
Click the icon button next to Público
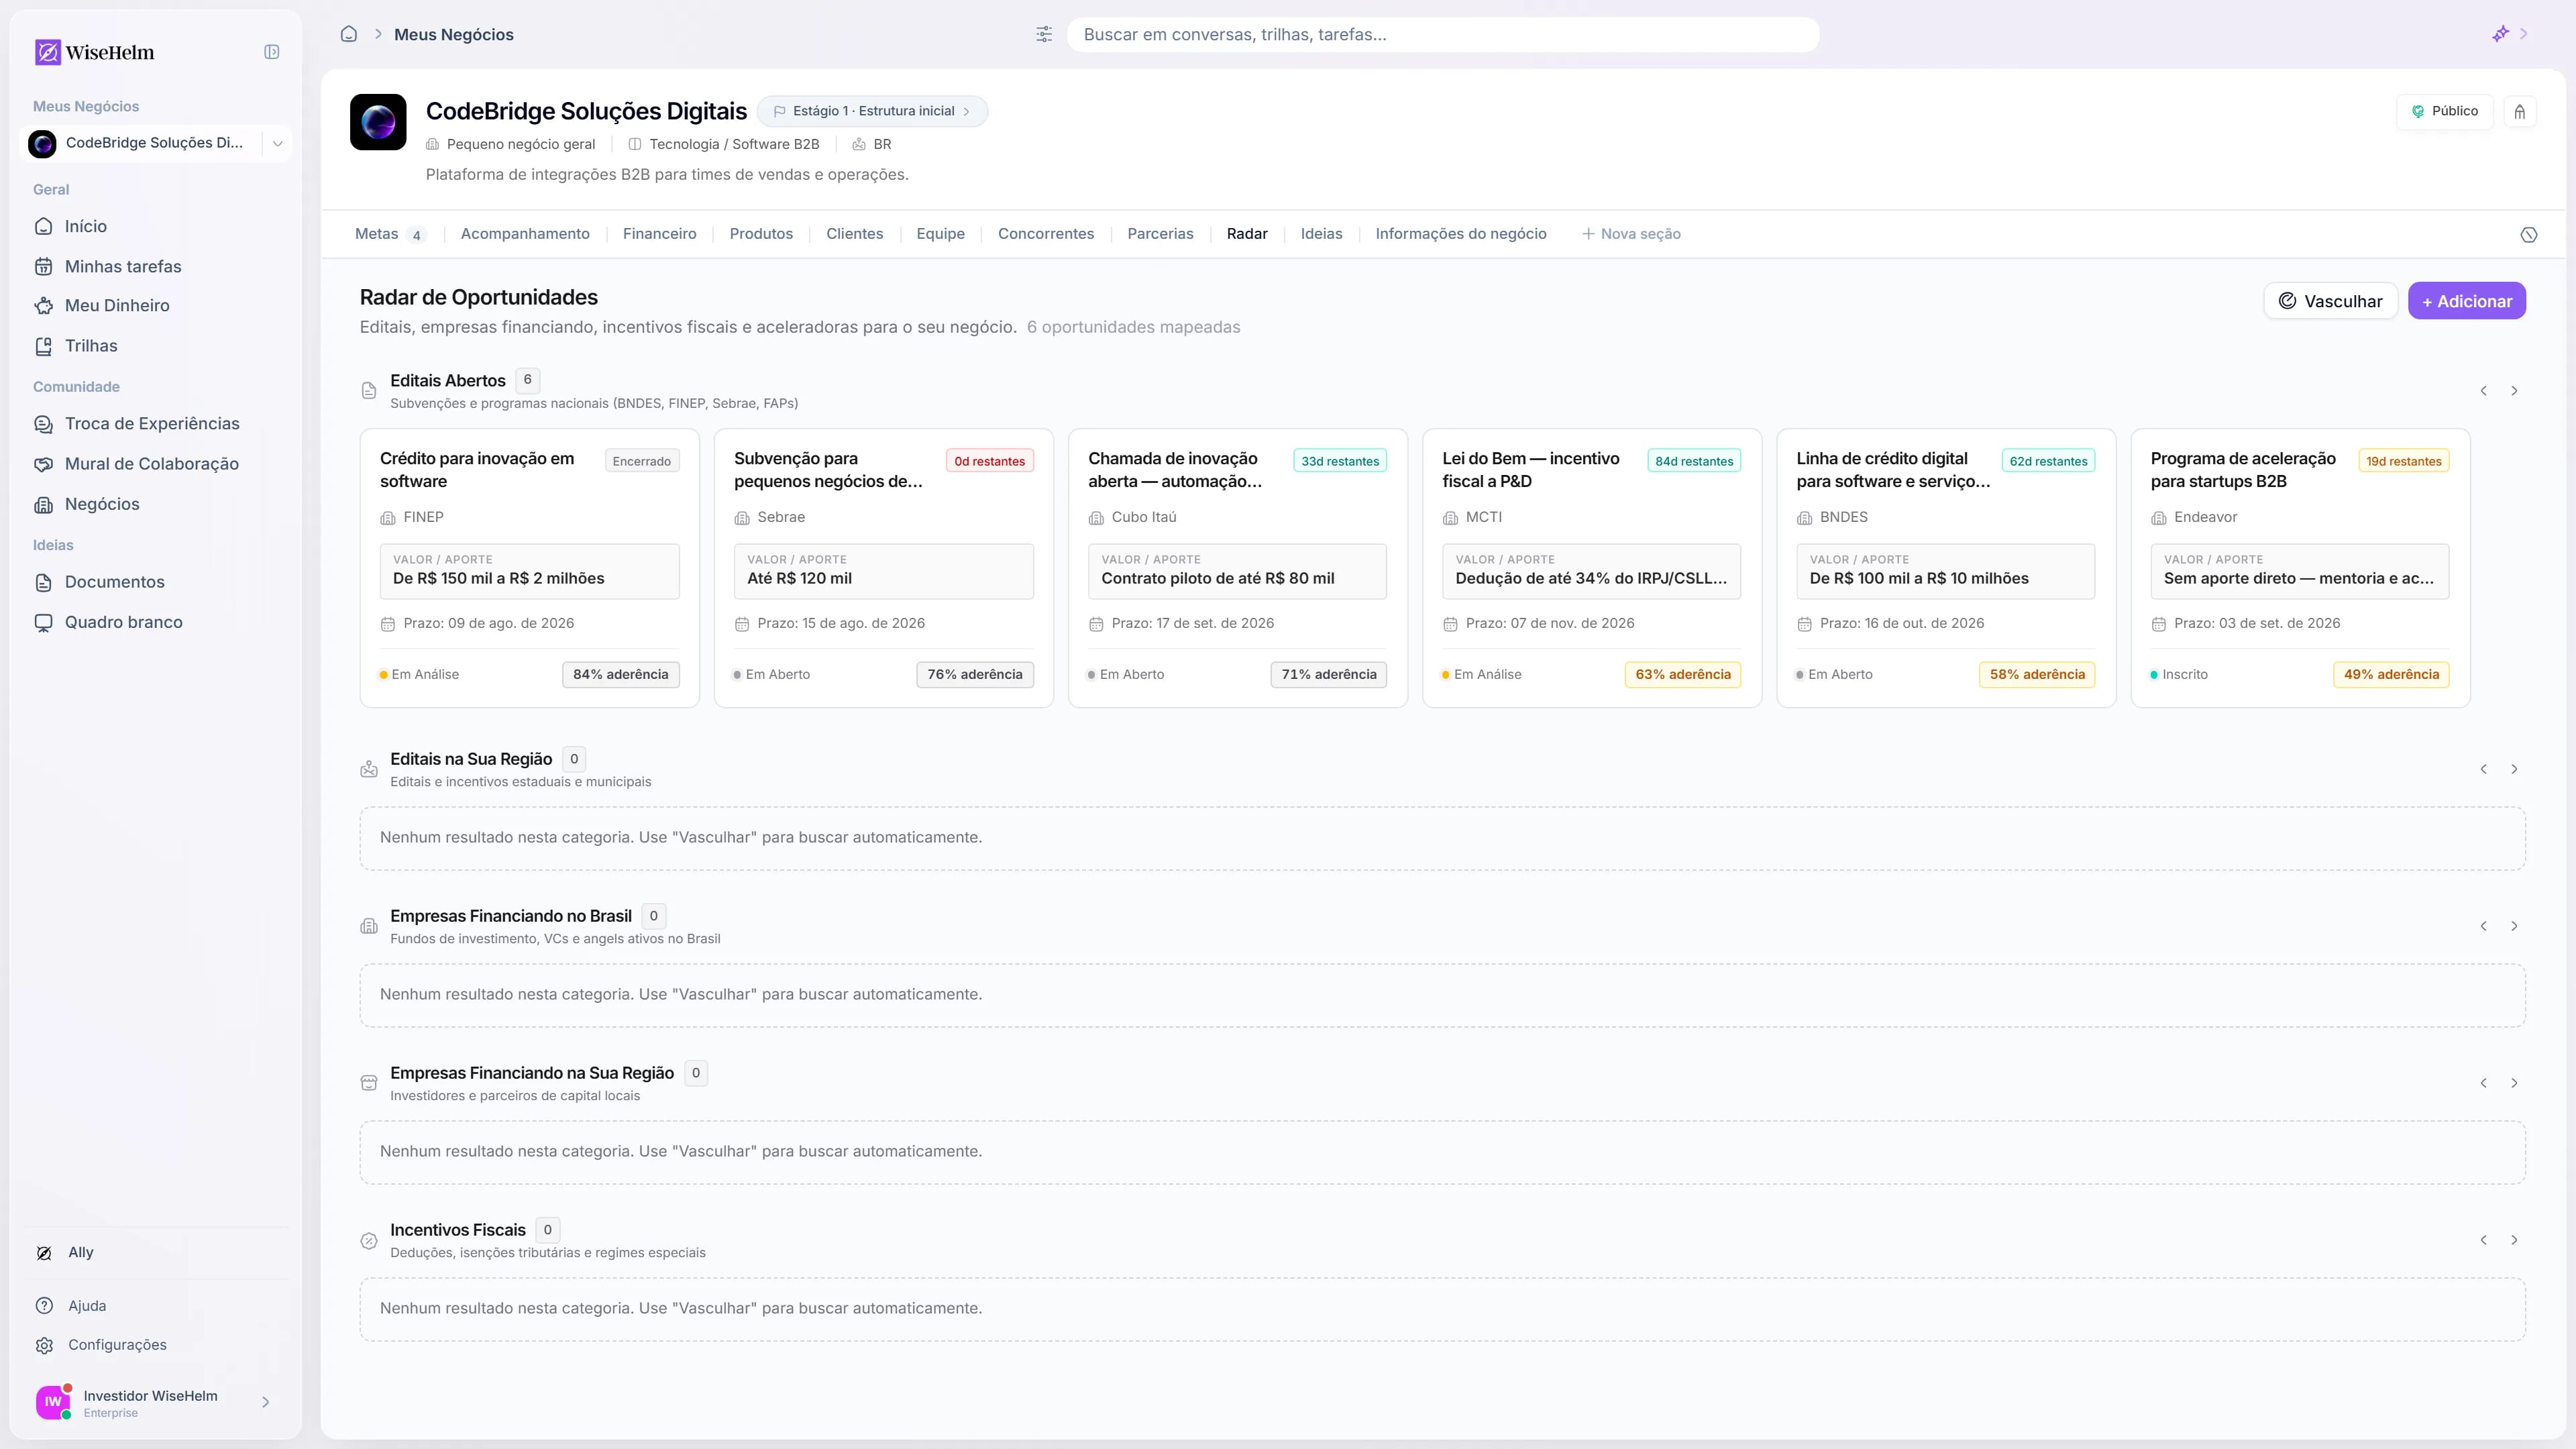[2520, 112]
